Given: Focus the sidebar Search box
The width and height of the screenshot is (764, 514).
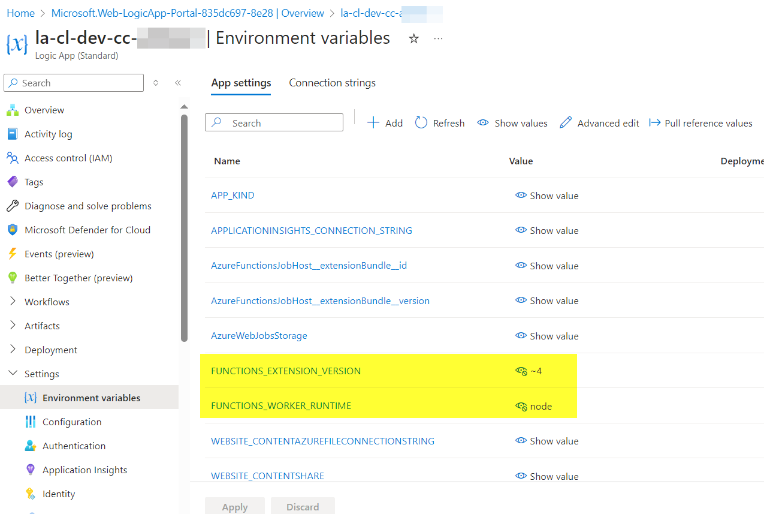Looking at the screenshot, I should 74,83.
